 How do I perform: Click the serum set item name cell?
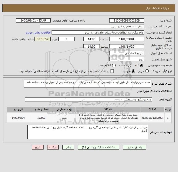(108, 118)
